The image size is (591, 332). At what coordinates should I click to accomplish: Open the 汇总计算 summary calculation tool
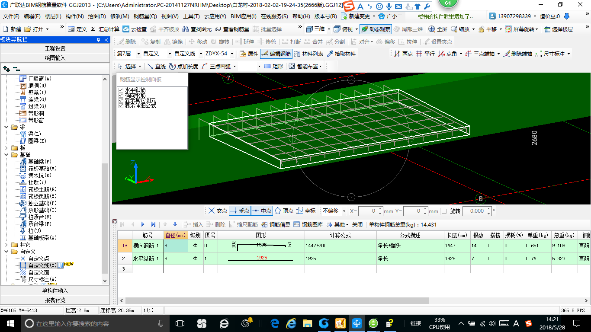click(105, 29)
